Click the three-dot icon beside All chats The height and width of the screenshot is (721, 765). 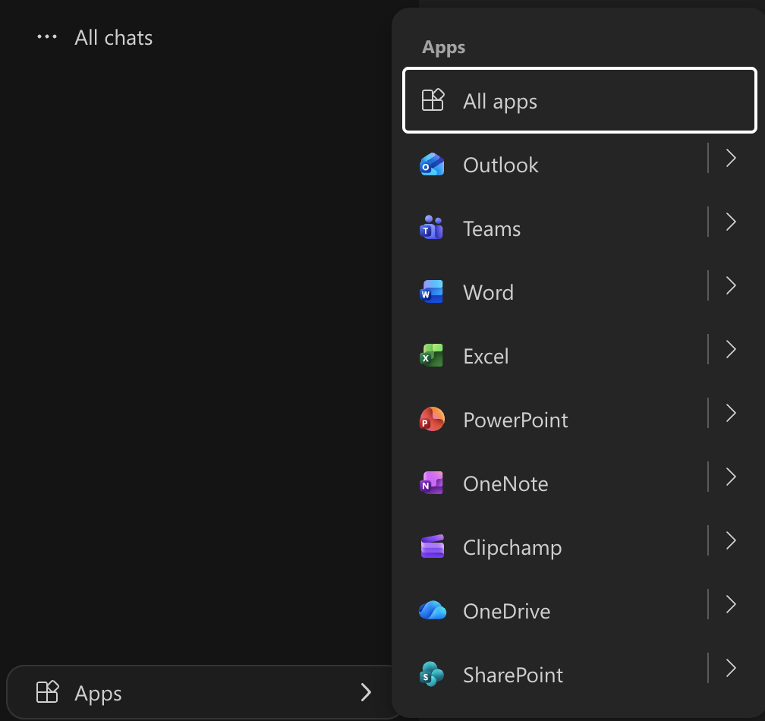tap(47, 37)
